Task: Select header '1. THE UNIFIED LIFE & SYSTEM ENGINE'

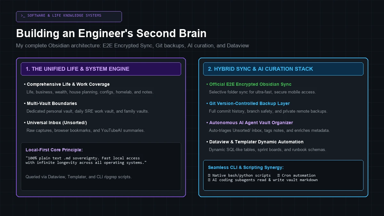Action: click(x=101, y=69)
